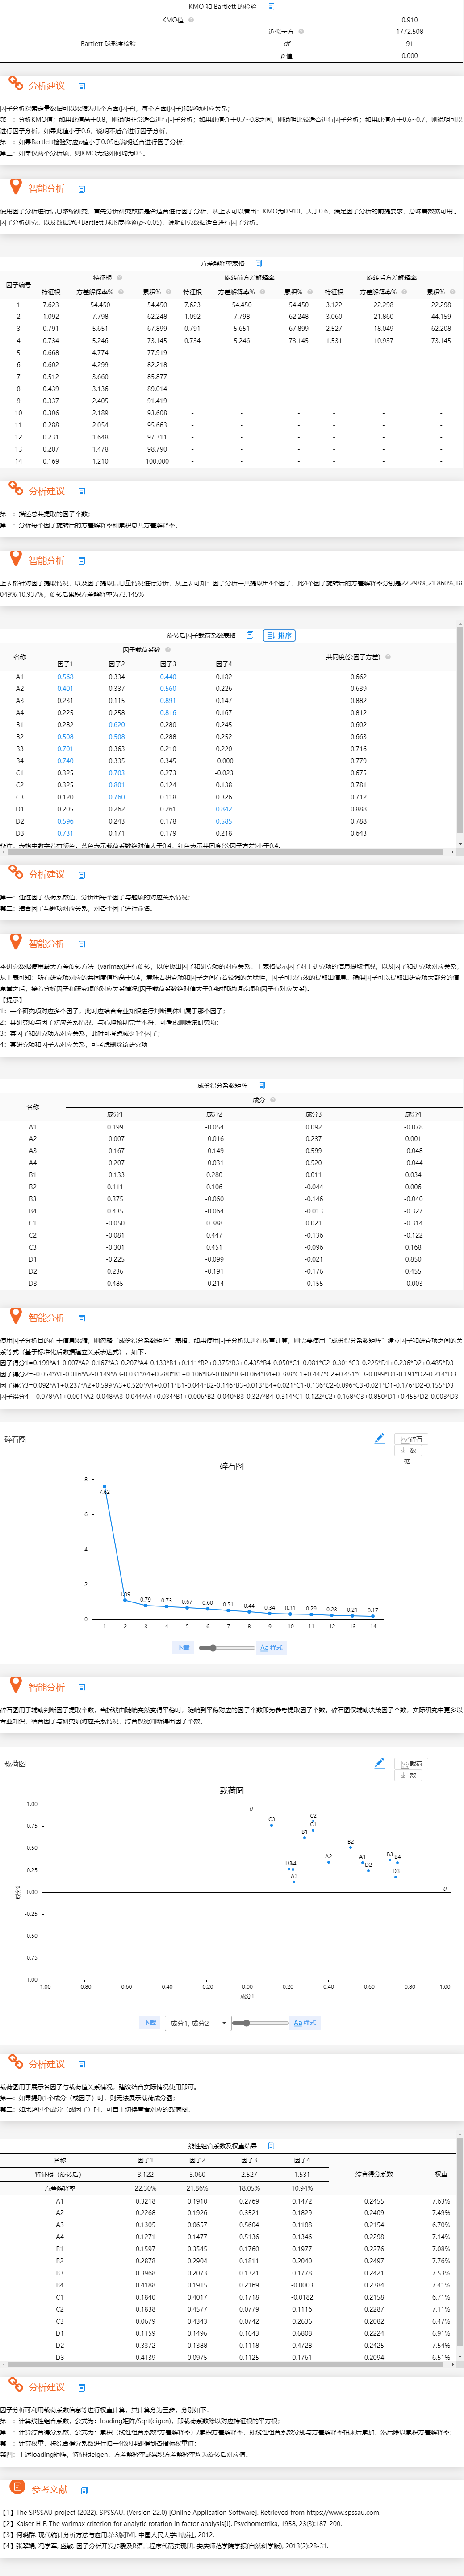Copy the 智能分析 text about varimax rotation
The height and width of the screenshot is (2576, 464).
click(82, 944)
